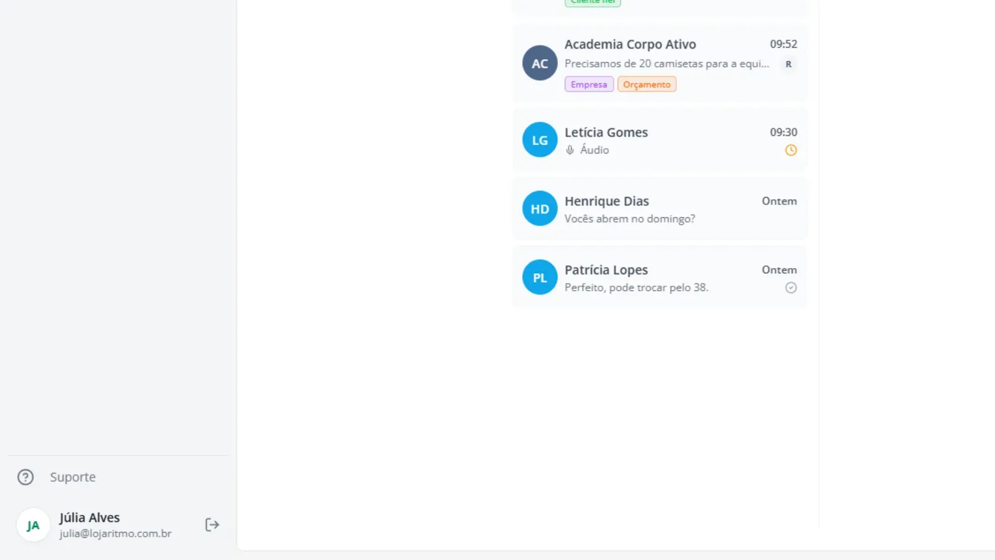995x560 pixels.
Task: Click the Orçamento tag
Action: click(647, 84)
